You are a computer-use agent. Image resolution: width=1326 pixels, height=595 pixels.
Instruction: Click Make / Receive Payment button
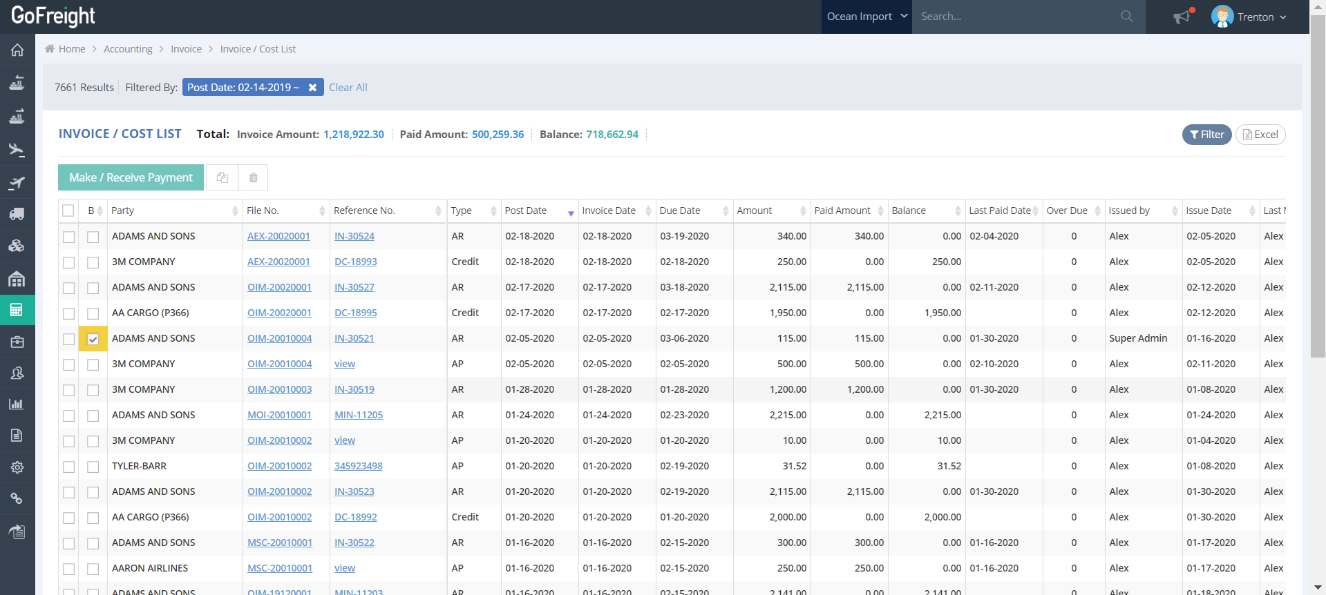(131, 177)
